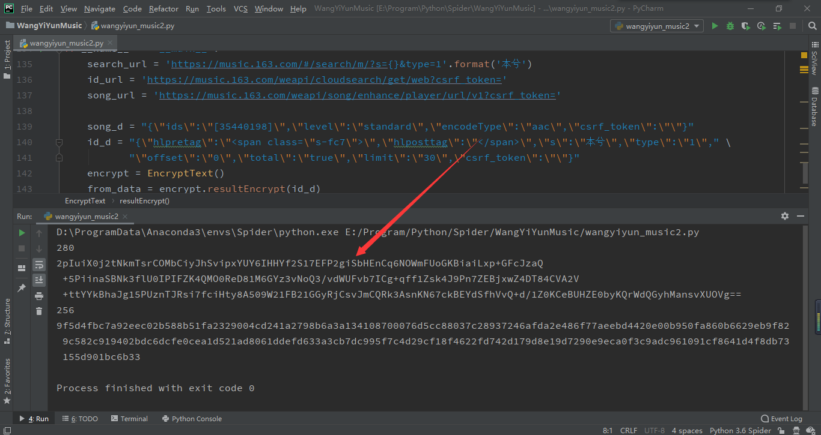Open the Refactor menu

[x=163, y=8]
